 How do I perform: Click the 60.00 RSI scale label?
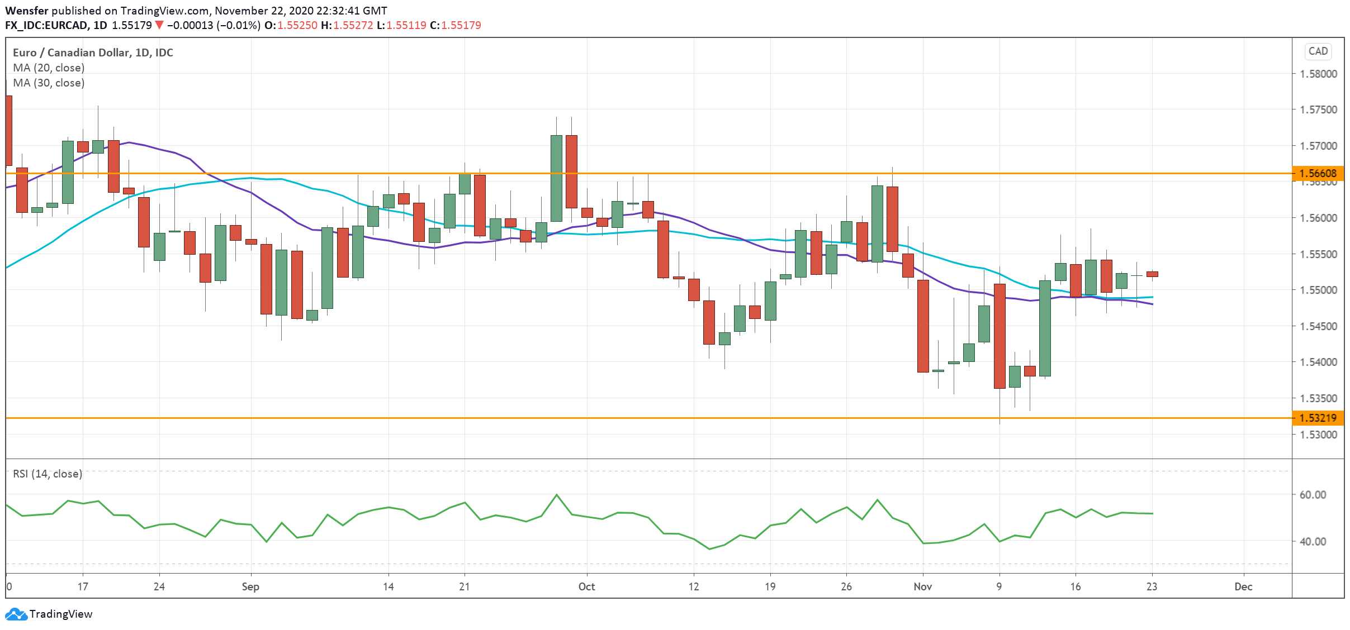[x=1313, y=494]
